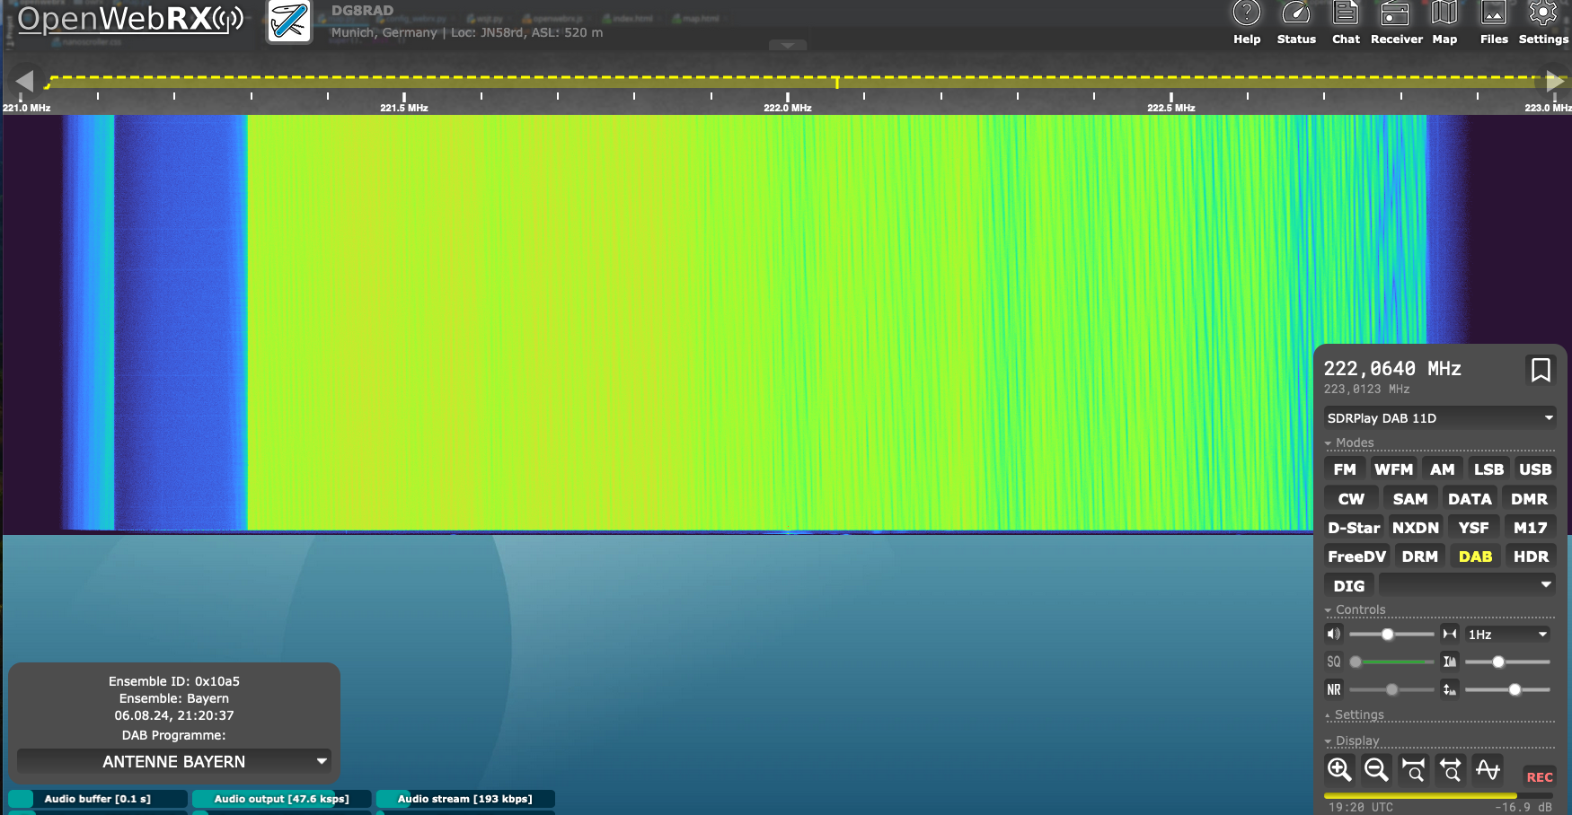1572x815 pixels.
Task: Switch to M17 mode
Action: (x=1530, y=527)
